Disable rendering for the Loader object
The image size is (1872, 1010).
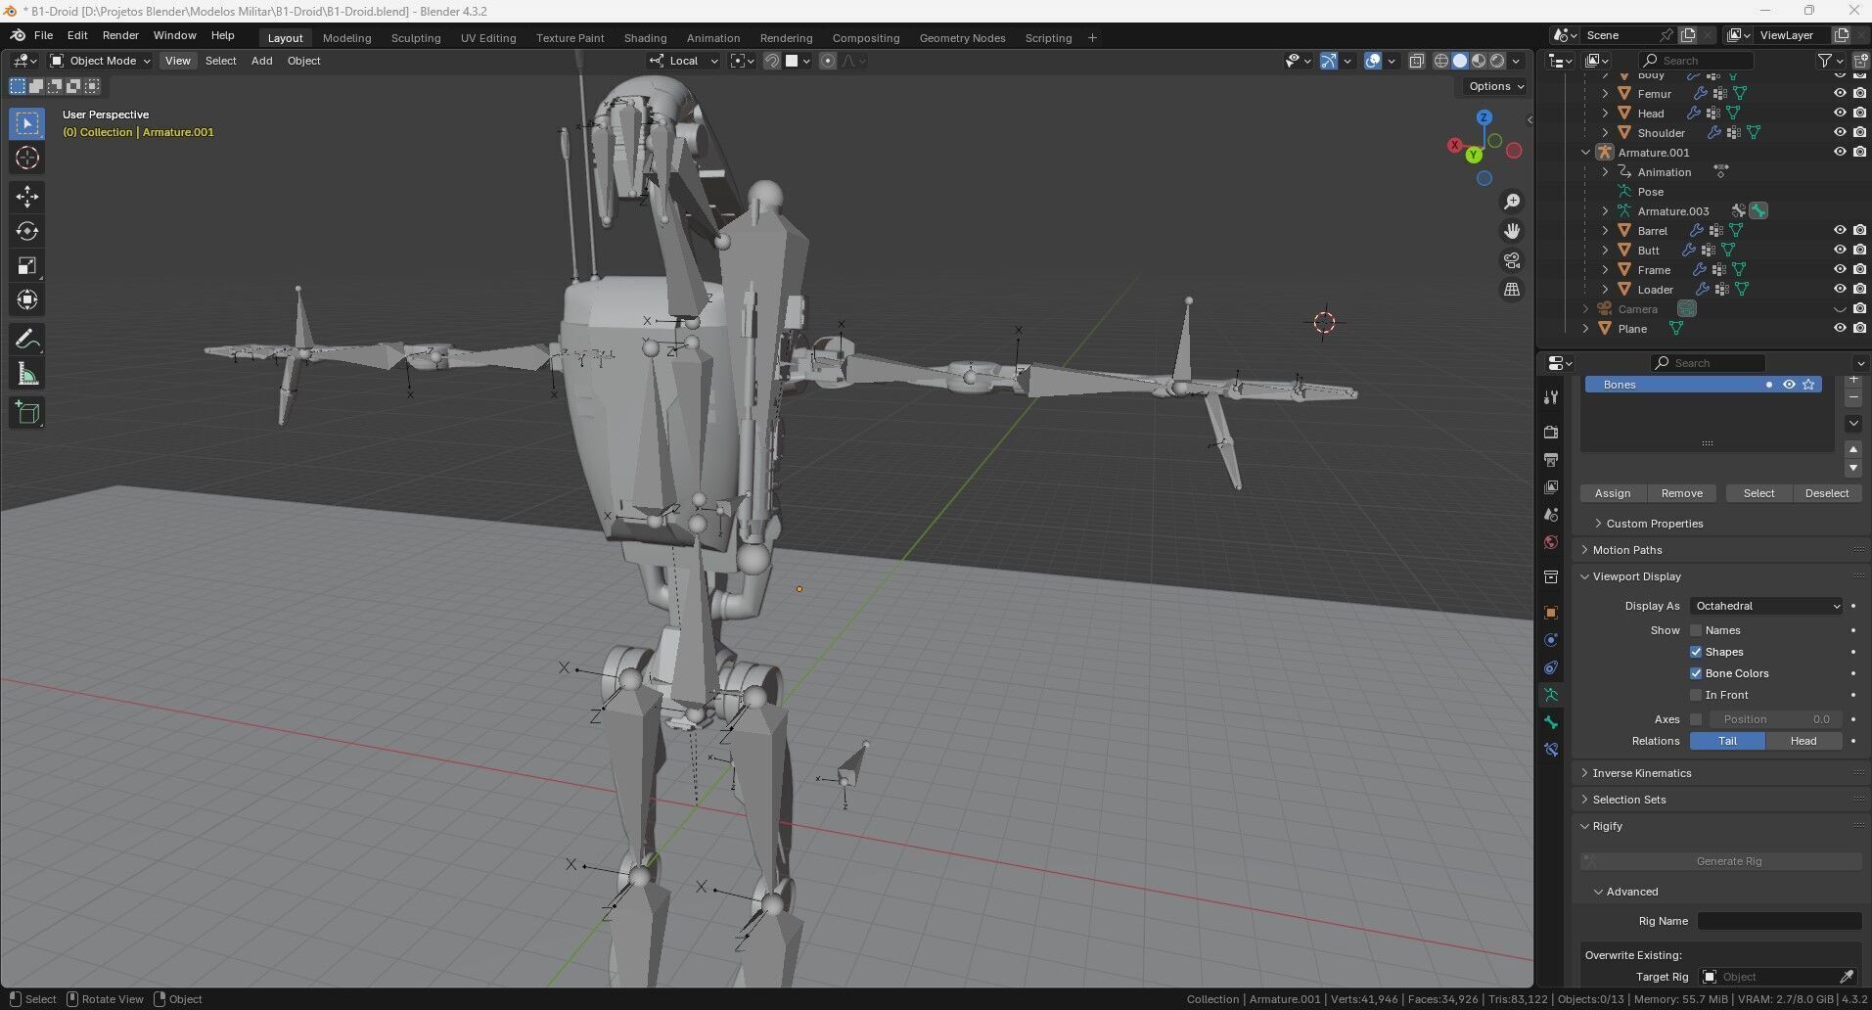pyautogui.click(x=1859, y=289)
